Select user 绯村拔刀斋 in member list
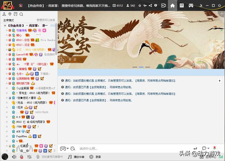 pos(23,83)
